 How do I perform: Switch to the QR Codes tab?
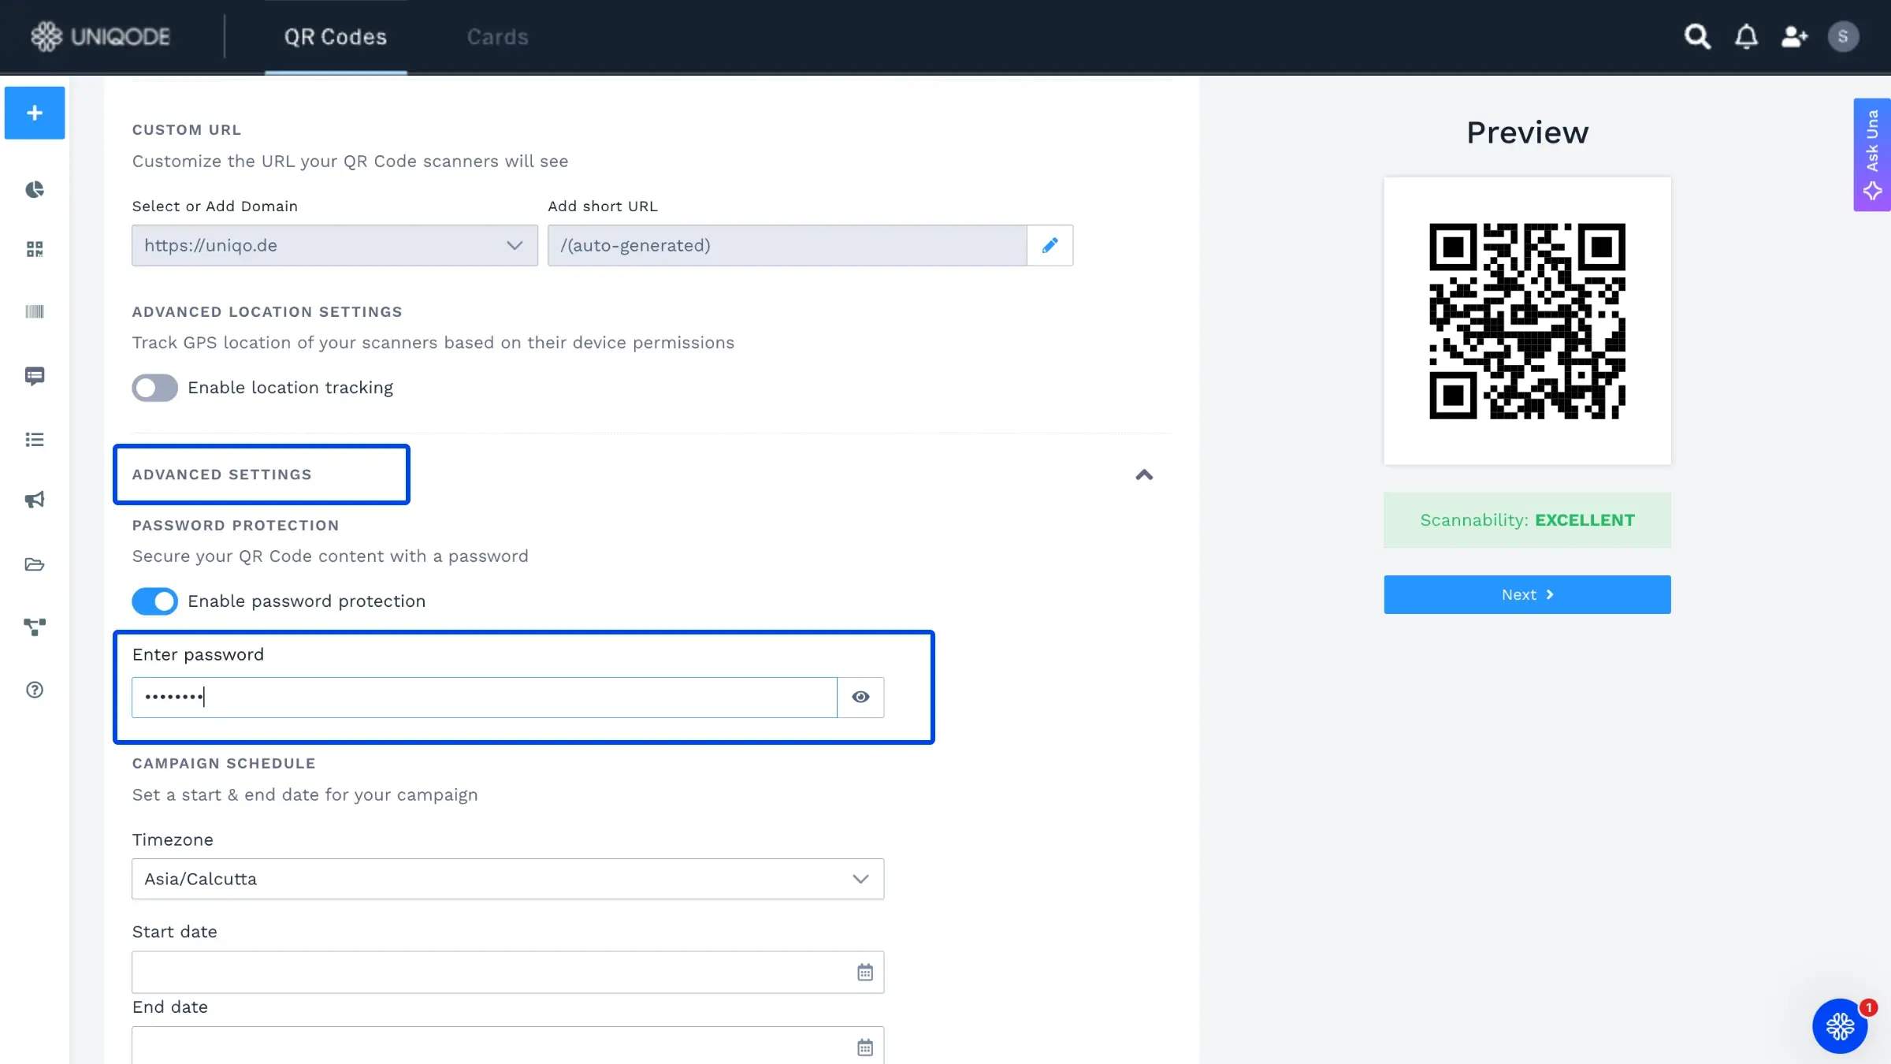pos(336,36)
